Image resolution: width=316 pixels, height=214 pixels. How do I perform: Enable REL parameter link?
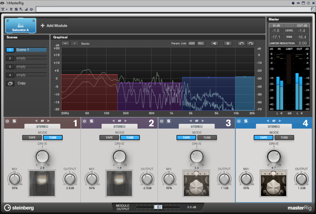pyautogui.click(x=201, y=44)
